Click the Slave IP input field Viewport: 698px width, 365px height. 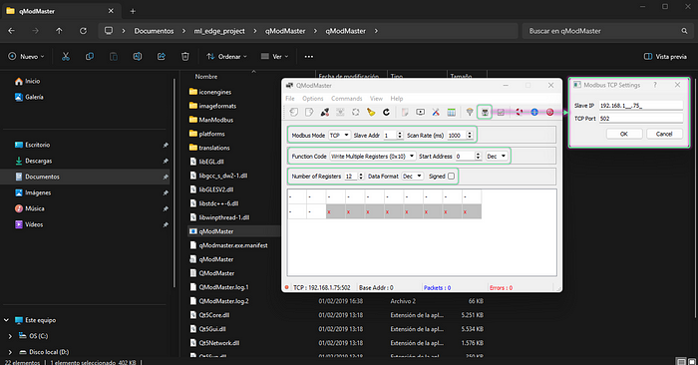[640, 106]
